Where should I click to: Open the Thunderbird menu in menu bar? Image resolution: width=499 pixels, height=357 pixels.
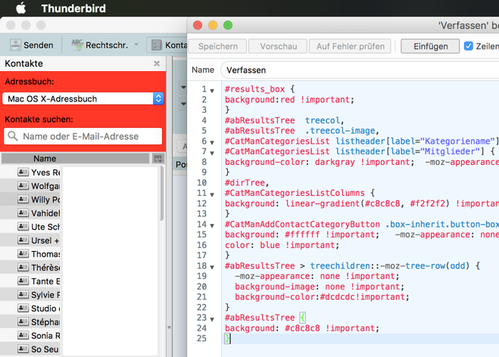[73, 8]
